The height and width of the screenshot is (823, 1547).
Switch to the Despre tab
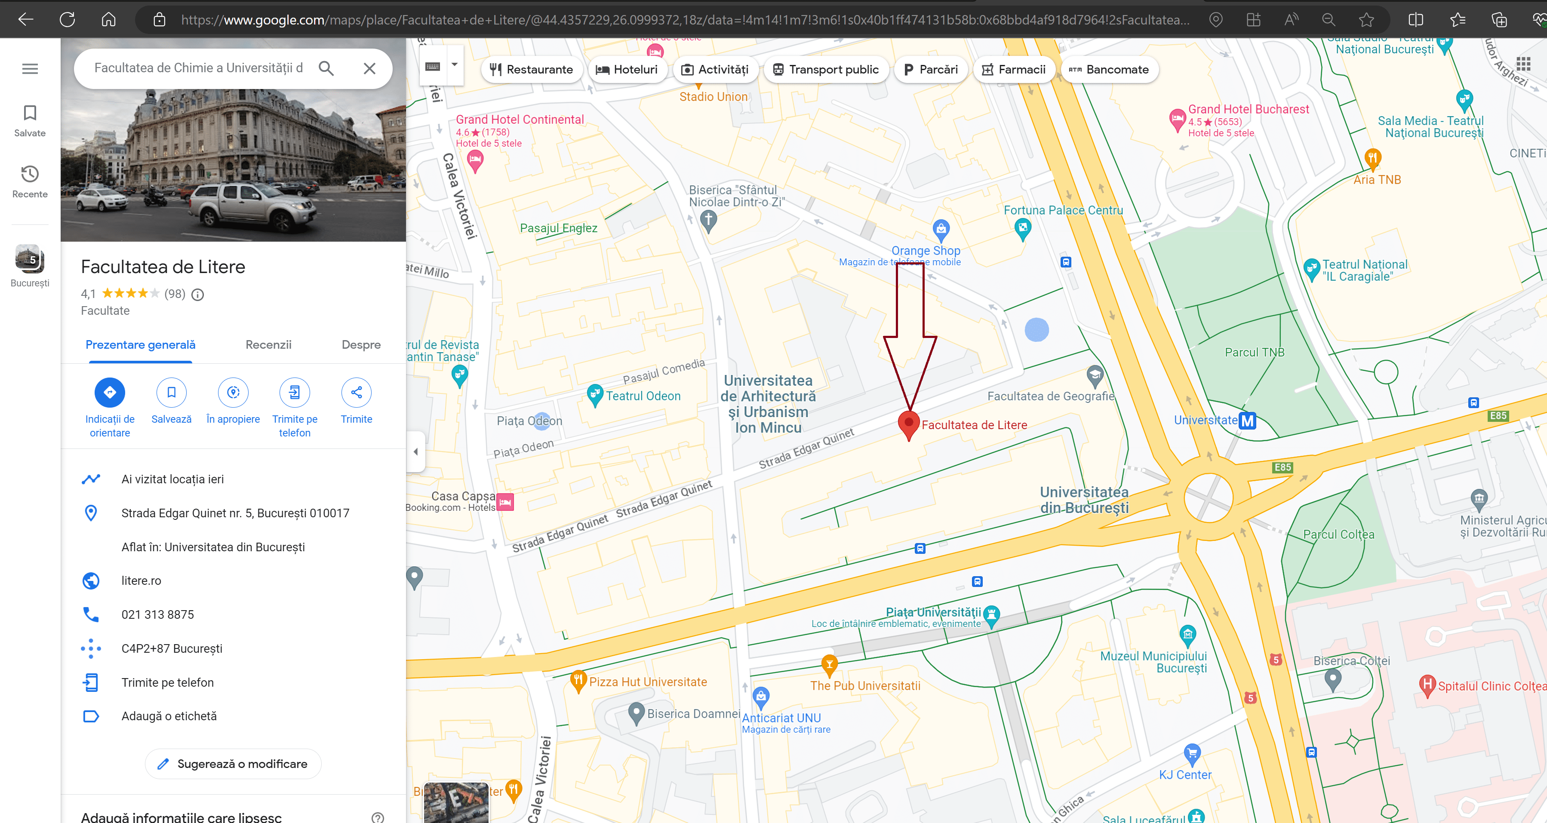(361, 344)
